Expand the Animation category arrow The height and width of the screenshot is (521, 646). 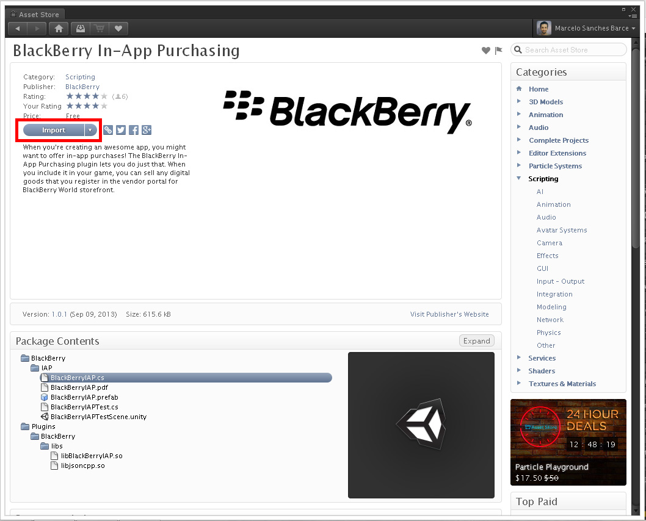pos(519,114)
